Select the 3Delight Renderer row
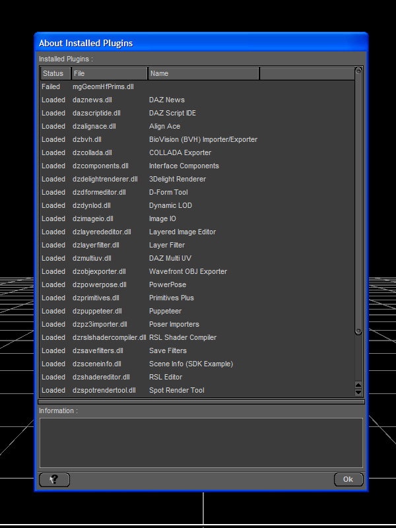396x528 pixels. [x=197, y=179]
